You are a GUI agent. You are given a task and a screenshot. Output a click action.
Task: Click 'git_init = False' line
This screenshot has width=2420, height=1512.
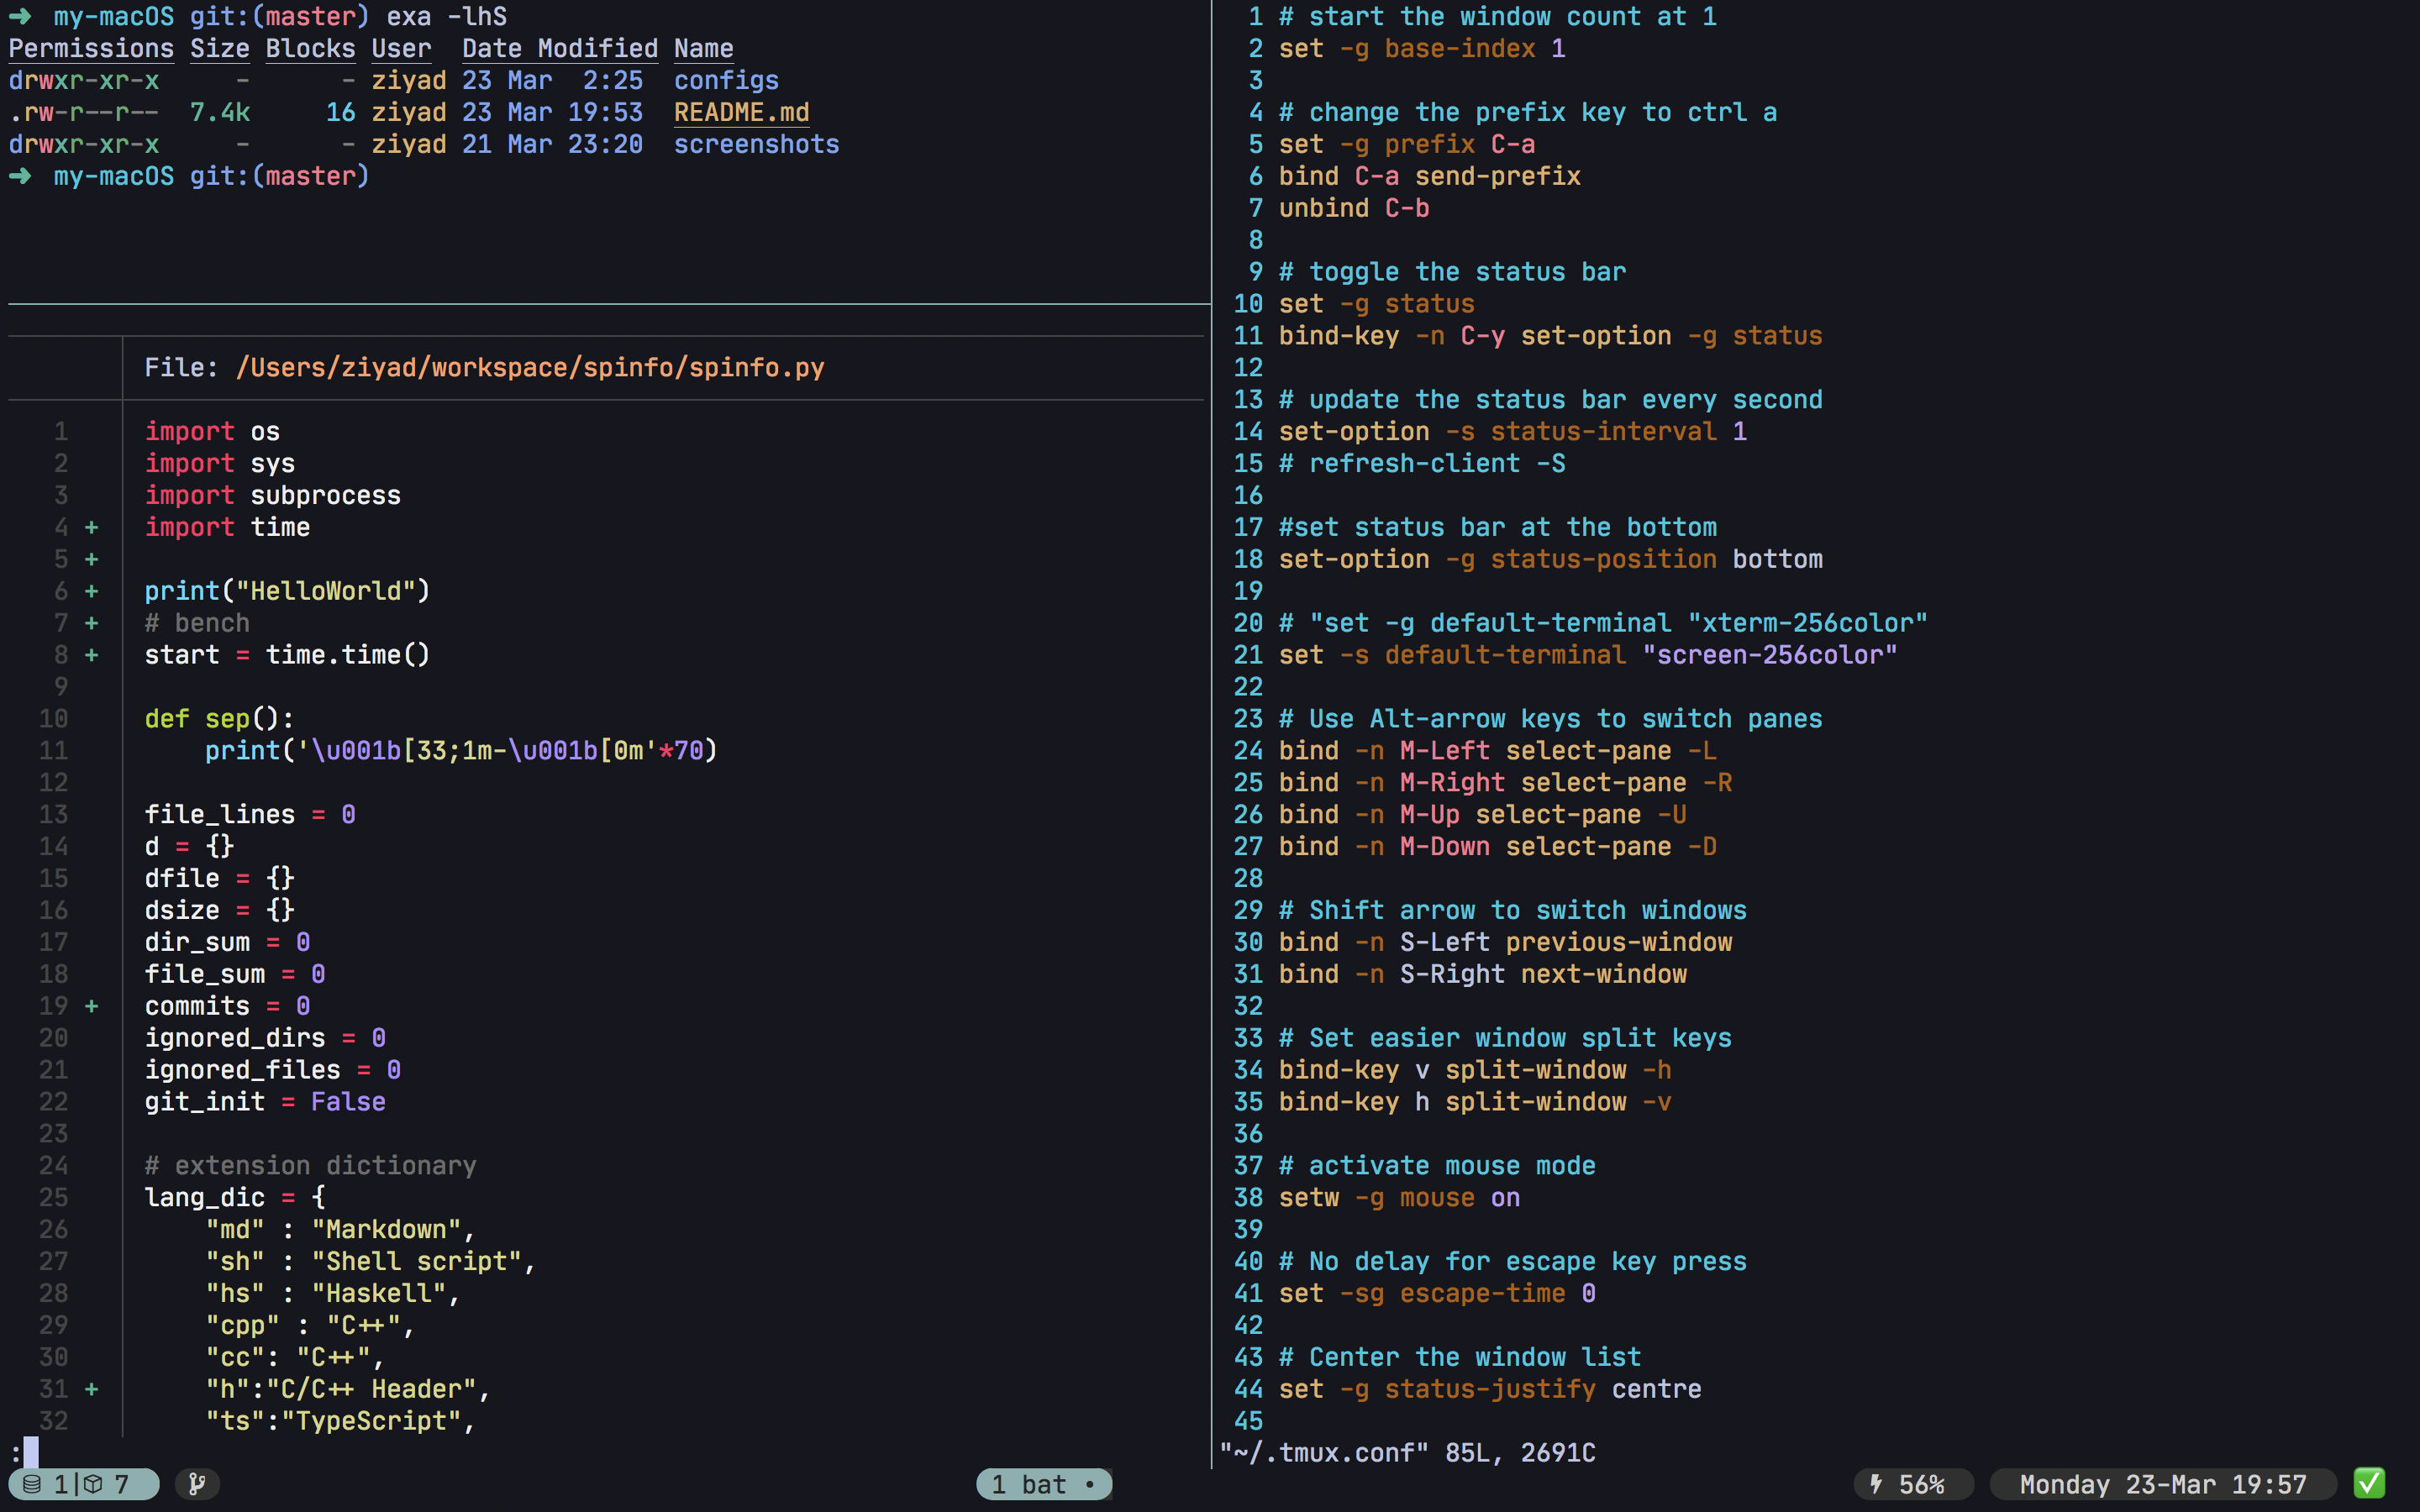click(x=265, y=1102)
